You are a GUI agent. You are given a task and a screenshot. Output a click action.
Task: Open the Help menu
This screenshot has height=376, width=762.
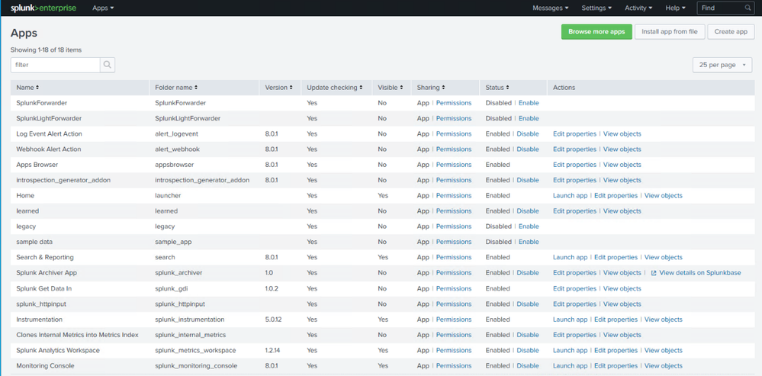pos(676,8)
